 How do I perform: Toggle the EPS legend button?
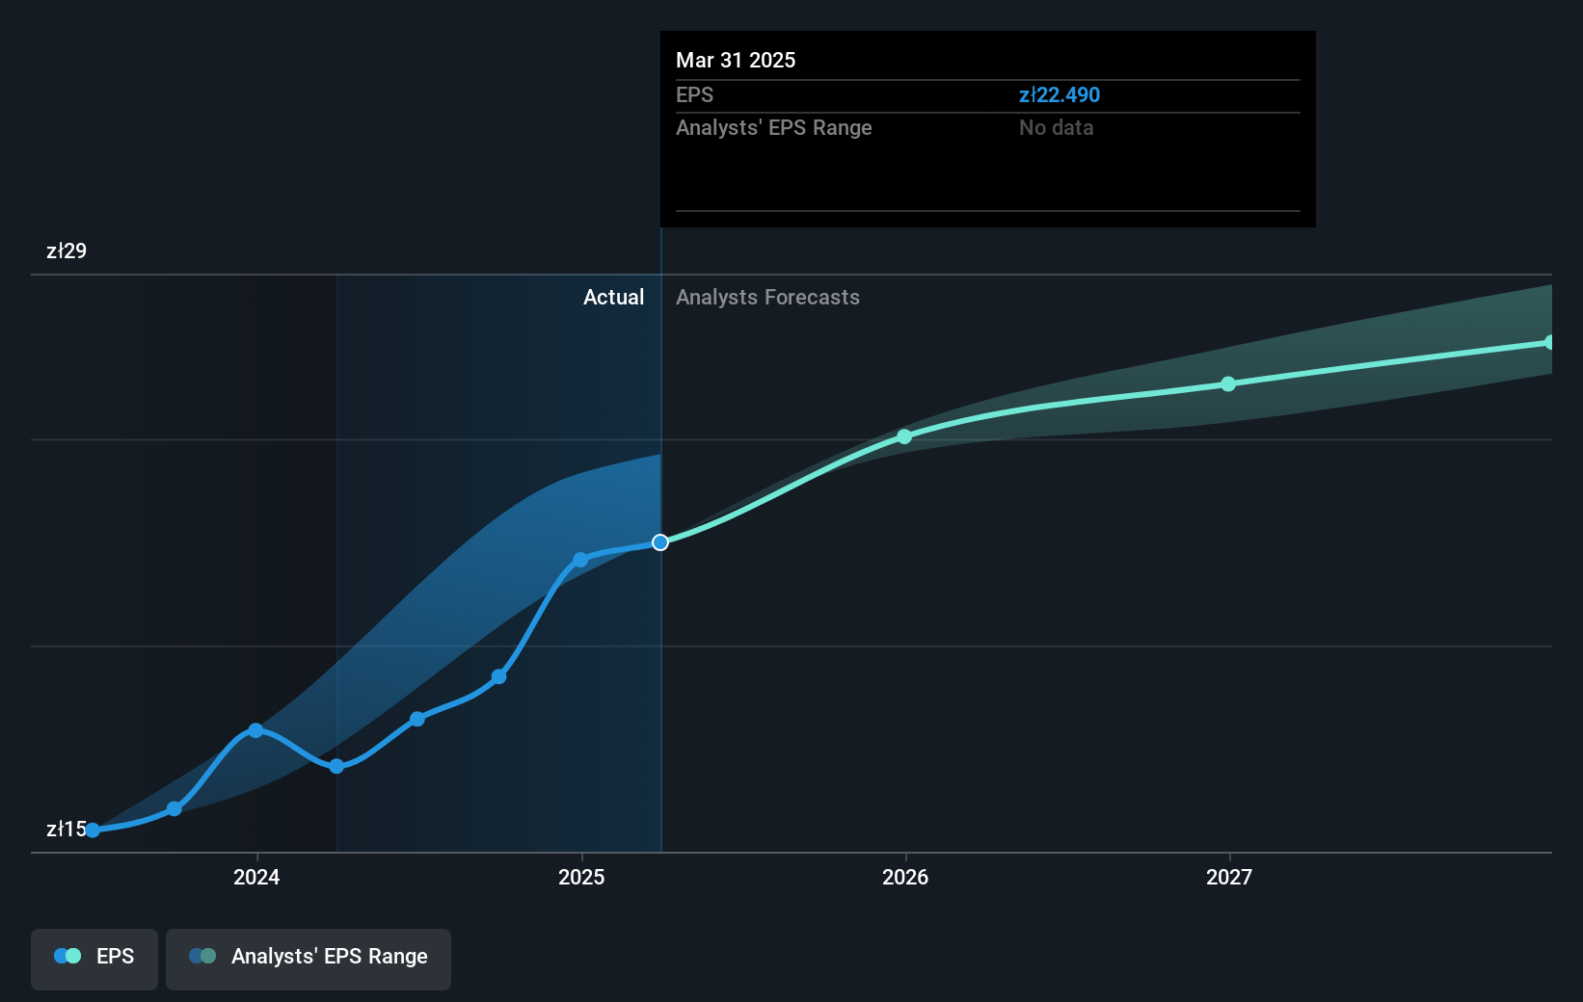tap(94, 959)
